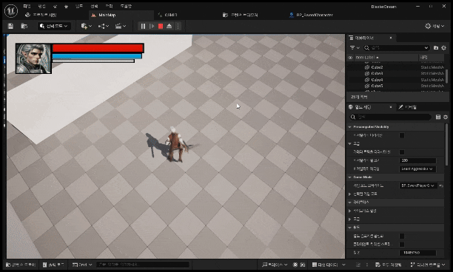Open the World Settings panel gear options
453x272 pixels.
[x=446, y=117]
